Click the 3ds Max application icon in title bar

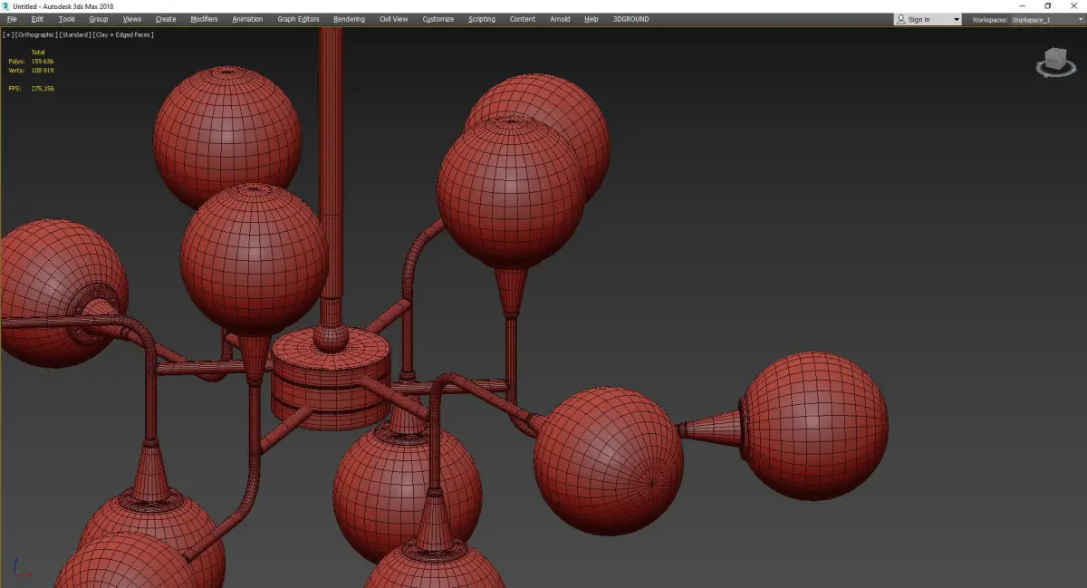click(x=6, y=5)
